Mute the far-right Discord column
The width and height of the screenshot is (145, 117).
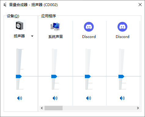tap(122, 98)
